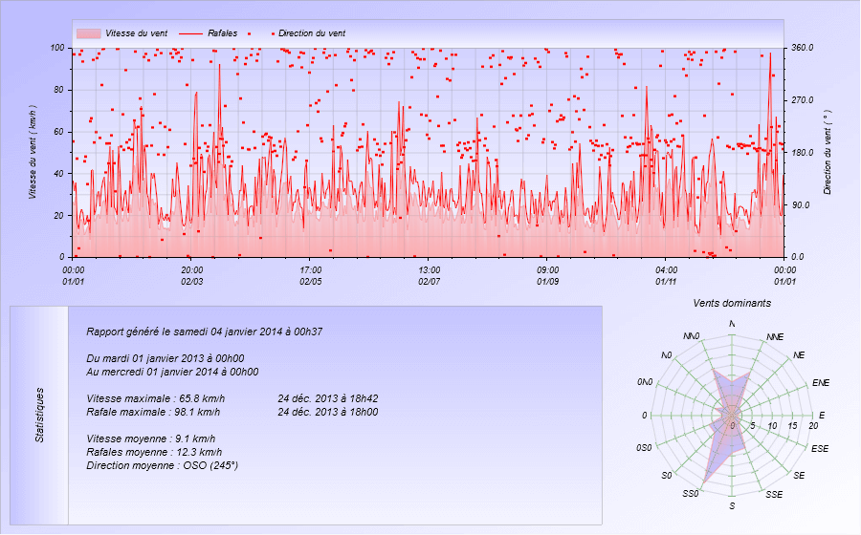Click the 04:00 01/11 time axis label

click(x=666, y=276)
